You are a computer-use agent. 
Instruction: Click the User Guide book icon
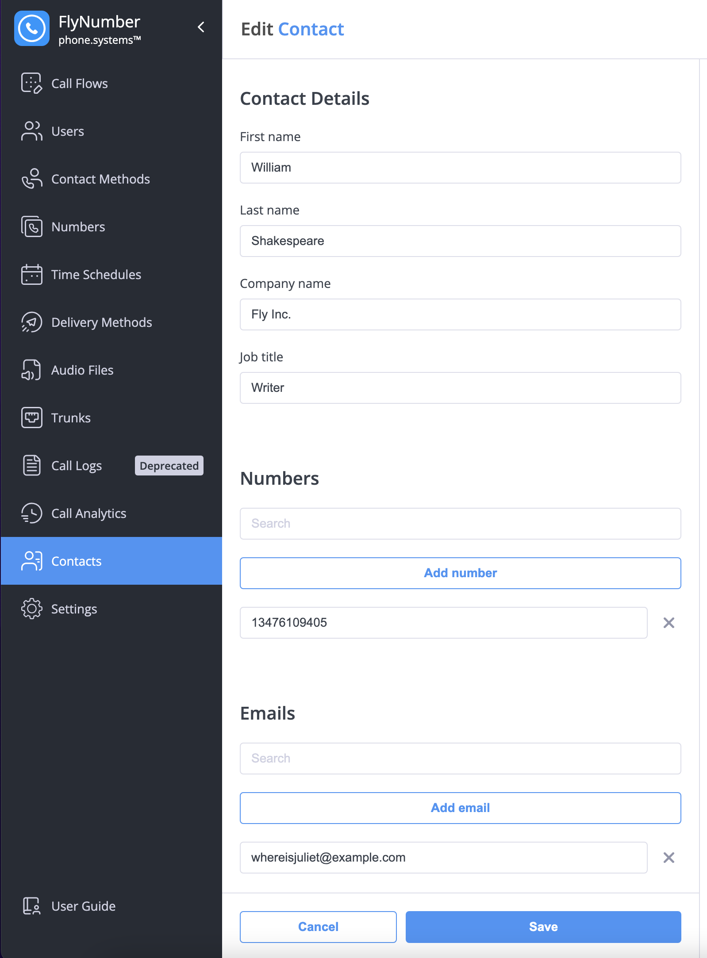click(32, 906)
